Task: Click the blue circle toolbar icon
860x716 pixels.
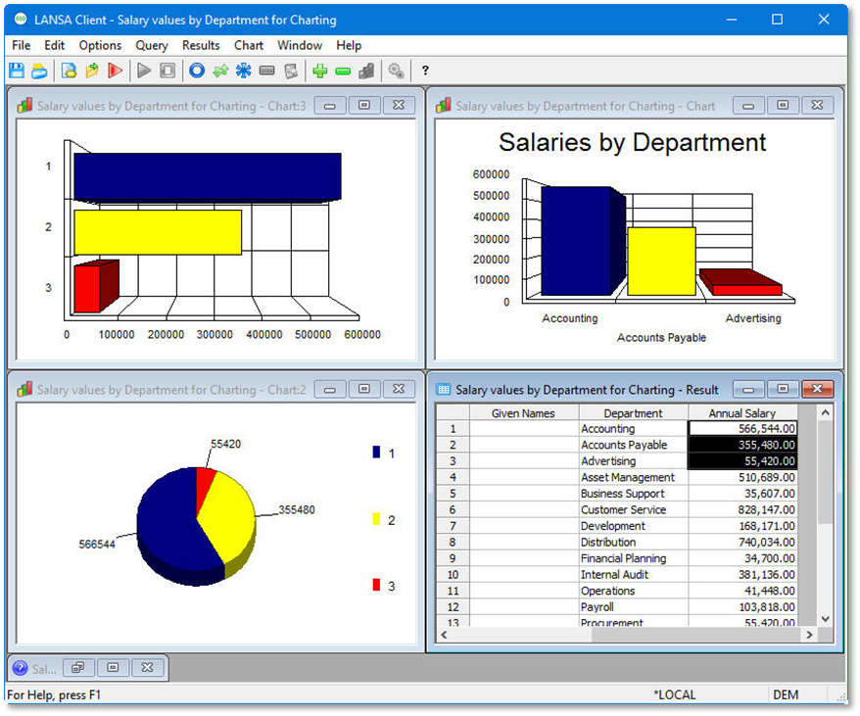Action: [x=197, y=71]
